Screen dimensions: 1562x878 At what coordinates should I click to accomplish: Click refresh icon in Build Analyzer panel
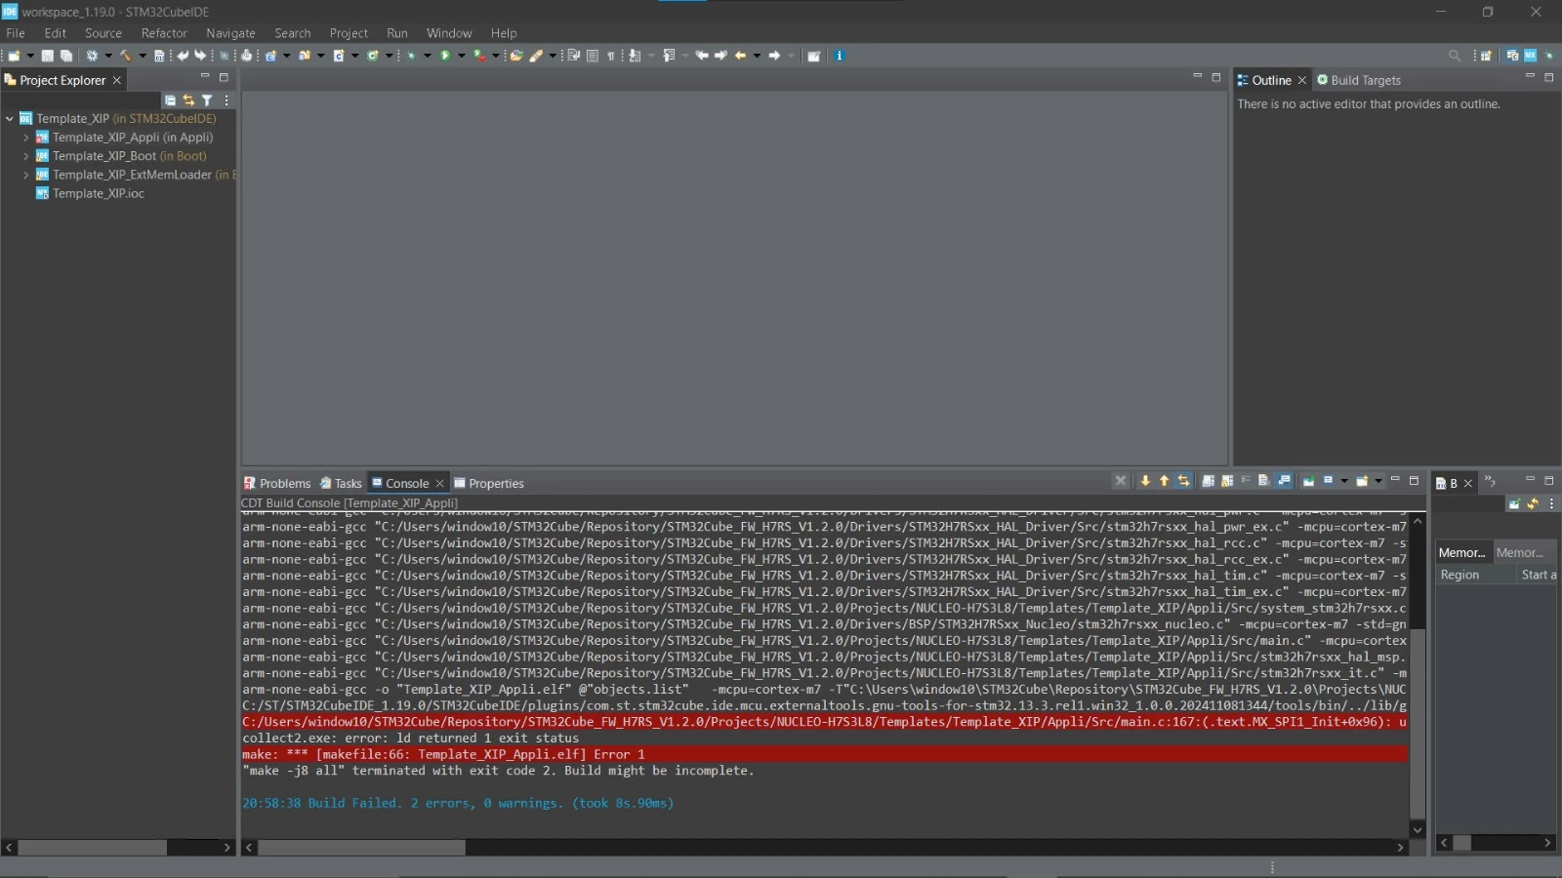click(1533, 503)
